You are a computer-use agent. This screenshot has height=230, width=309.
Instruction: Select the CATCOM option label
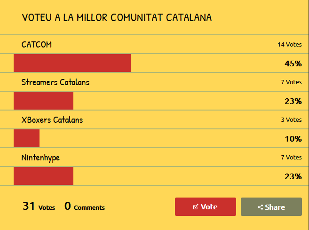tap(37, 45)
